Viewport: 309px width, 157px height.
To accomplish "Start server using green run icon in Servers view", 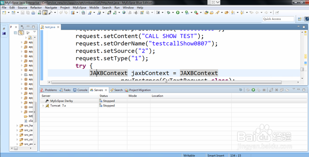I will click(x=253, y=90).
